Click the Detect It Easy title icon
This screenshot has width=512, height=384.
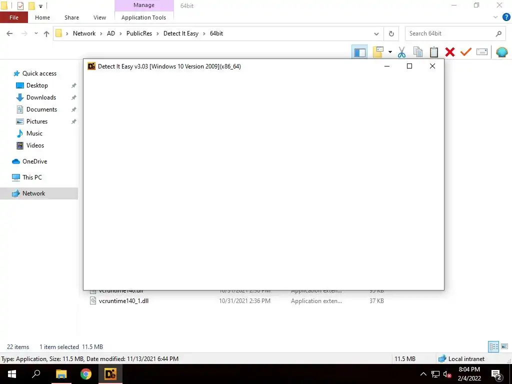[91, 66]
